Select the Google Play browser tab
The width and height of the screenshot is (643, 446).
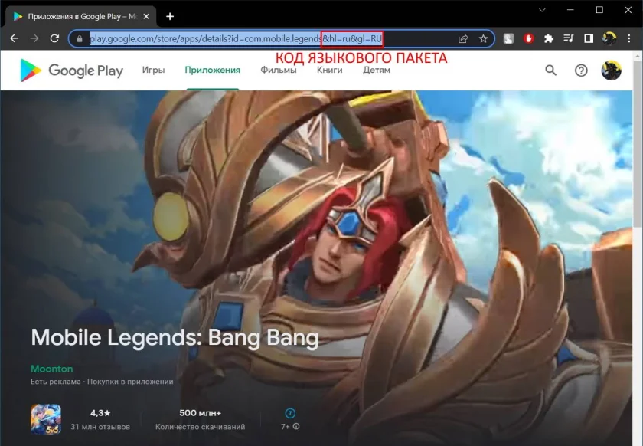coord(81,16)
